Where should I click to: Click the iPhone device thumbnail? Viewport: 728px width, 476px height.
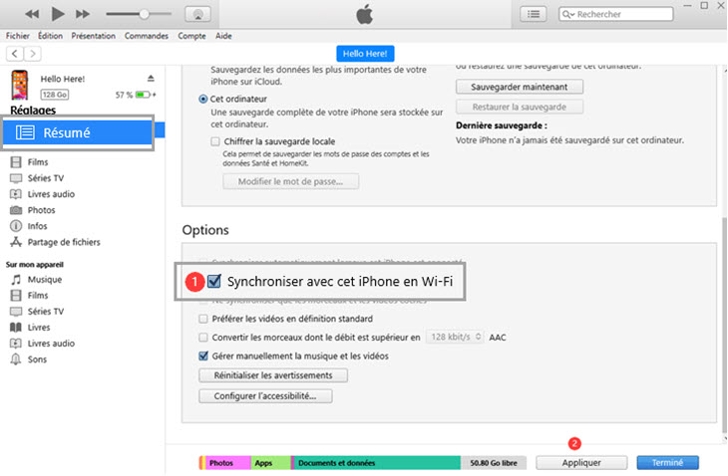point(20,85)
